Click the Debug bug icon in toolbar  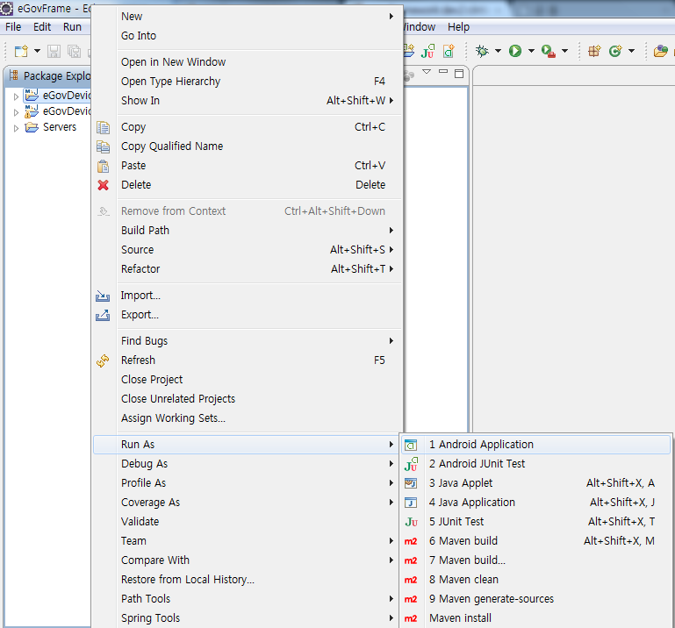482,52
